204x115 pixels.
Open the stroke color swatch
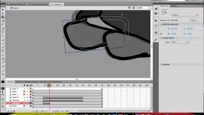click(3, 82)
